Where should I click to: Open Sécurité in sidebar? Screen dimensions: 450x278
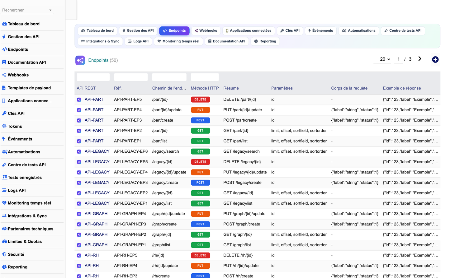click(x=16, y=254)
